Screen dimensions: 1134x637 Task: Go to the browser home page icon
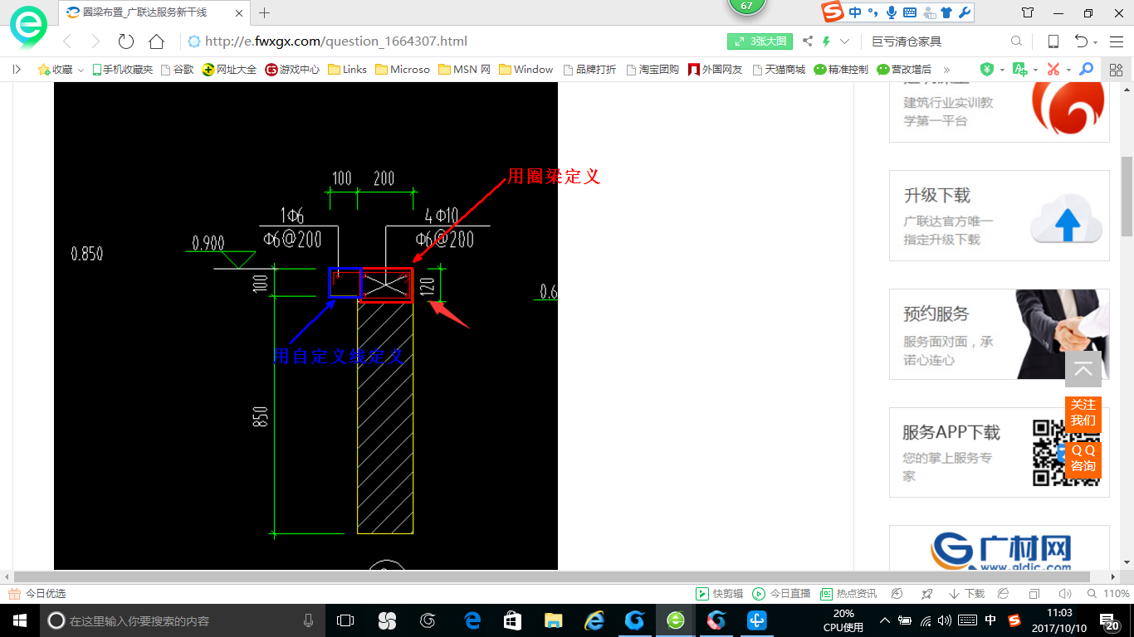point(156,41)
